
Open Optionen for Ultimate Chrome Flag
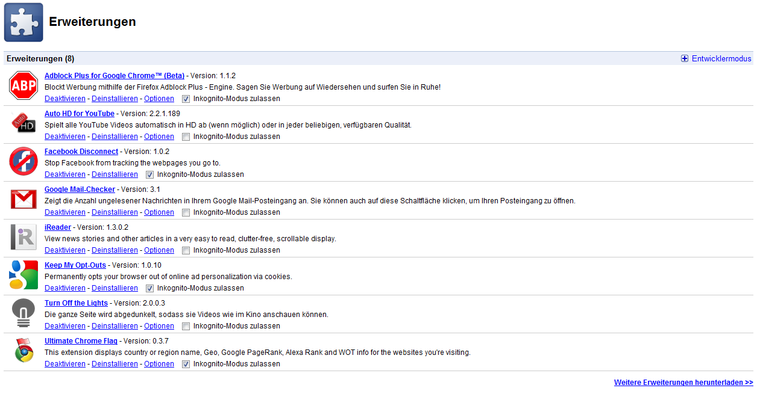[159, 364]
